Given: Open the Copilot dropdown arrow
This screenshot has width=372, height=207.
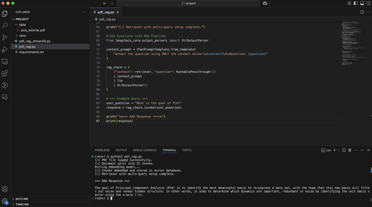Looking at the screenshot, I should pyautogui.click(x=269, y=3).
